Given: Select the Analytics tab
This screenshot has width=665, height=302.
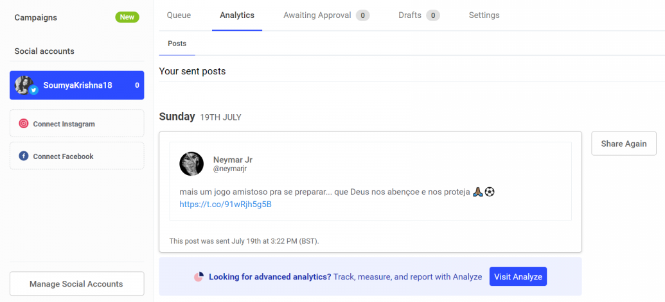Looking at the screenshot, I should (x=237, y=15).
